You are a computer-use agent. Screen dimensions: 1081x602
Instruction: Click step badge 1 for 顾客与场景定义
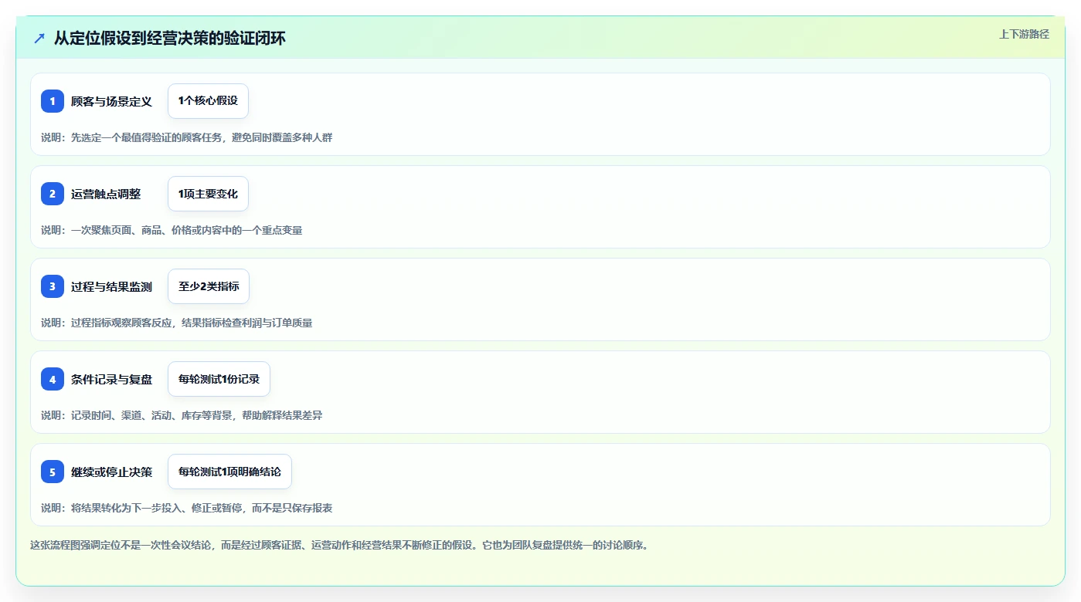(x=53, y=101)
